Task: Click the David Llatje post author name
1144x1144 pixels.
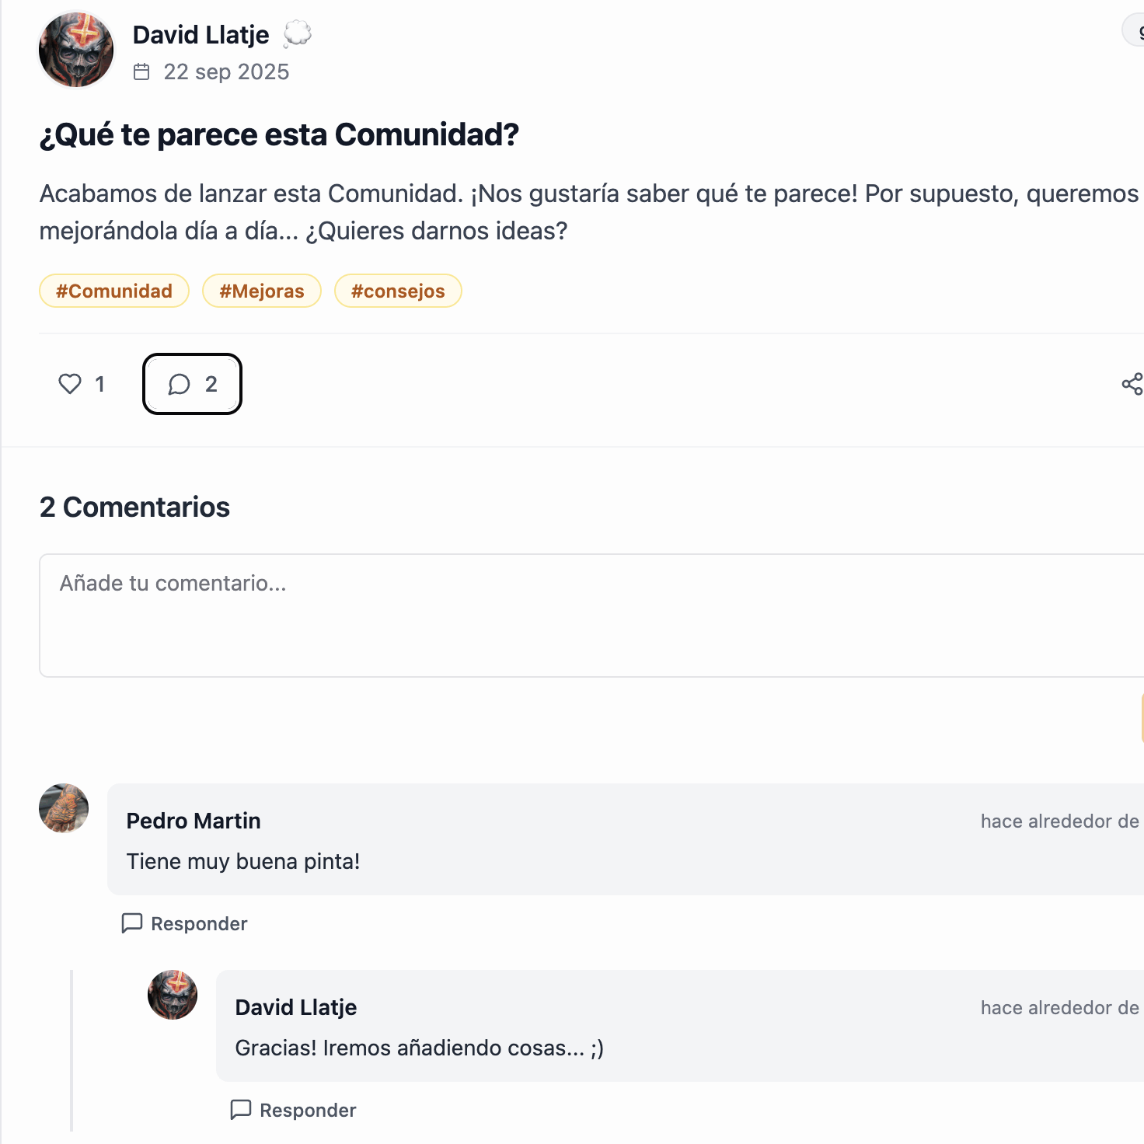Action: coord(201,35)
